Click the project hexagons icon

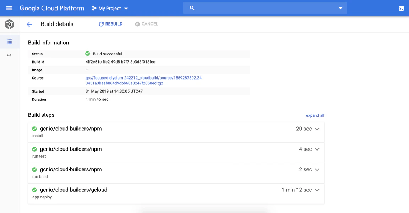(94, 9)
